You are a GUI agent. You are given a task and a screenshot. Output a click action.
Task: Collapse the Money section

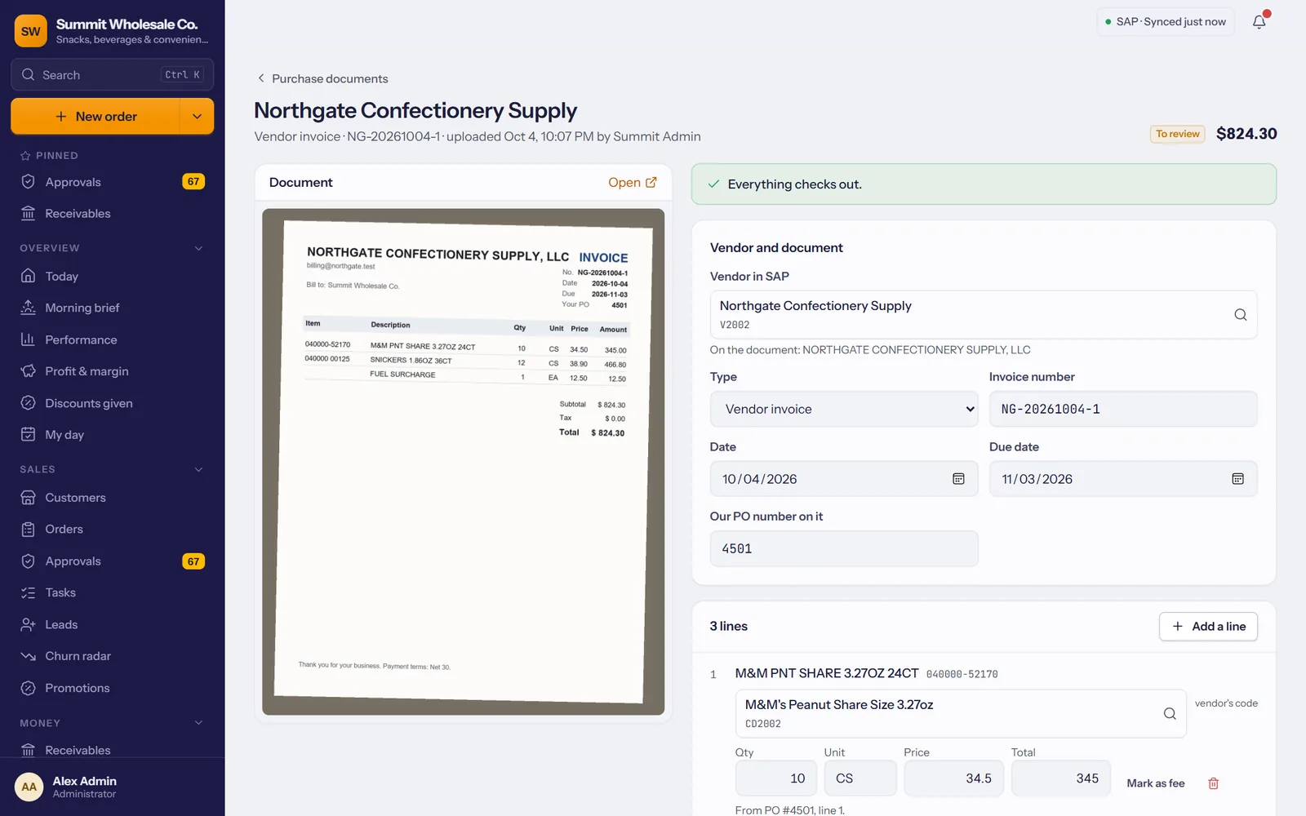coord(198,723)
